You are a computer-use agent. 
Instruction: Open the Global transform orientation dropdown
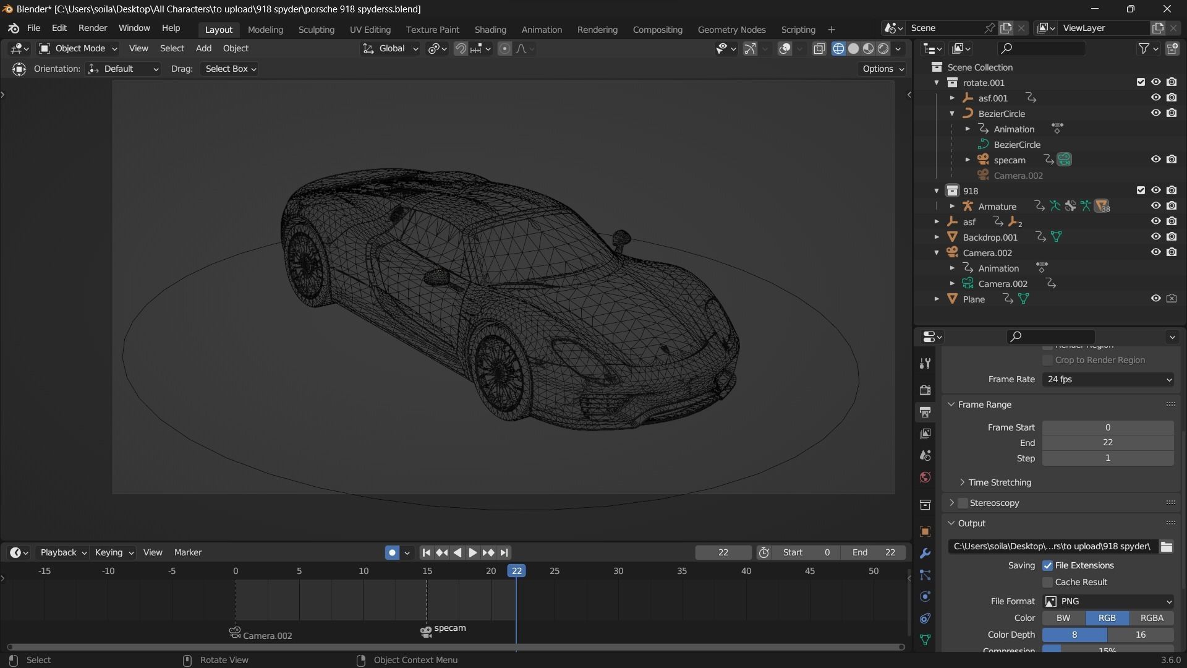point(390,49)
